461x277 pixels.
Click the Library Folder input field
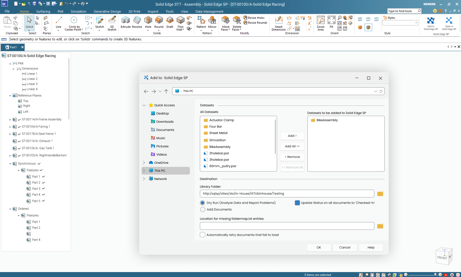click(x=287, y=194)
